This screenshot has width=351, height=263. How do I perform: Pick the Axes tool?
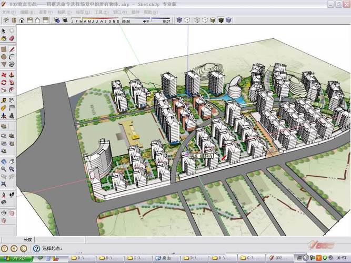[4, 116]
